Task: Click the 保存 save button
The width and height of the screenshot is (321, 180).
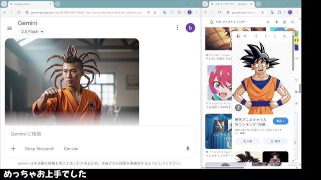Action: 275,141
